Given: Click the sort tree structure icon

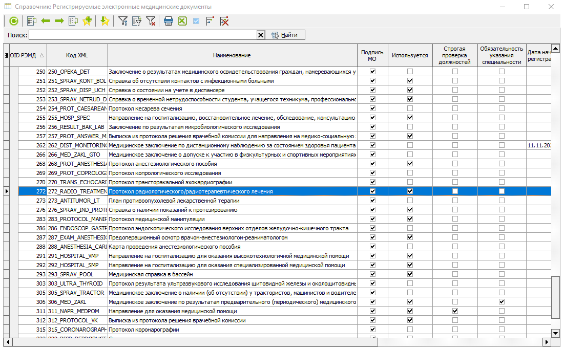Looking at the screenshot, I should 210,21.
